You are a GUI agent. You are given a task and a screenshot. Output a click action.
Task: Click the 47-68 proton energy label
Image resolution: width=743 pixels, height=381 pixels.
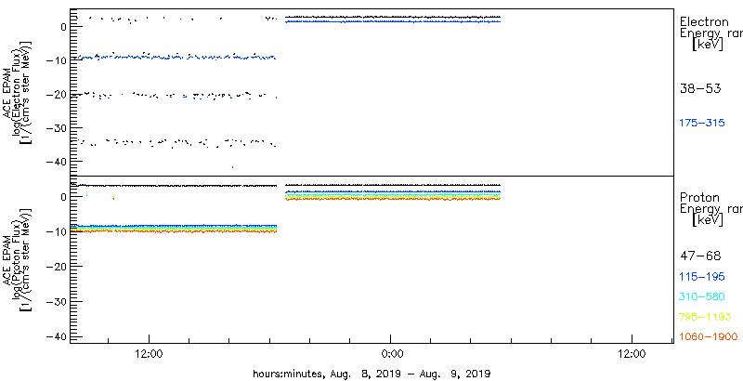click(700, 256)
